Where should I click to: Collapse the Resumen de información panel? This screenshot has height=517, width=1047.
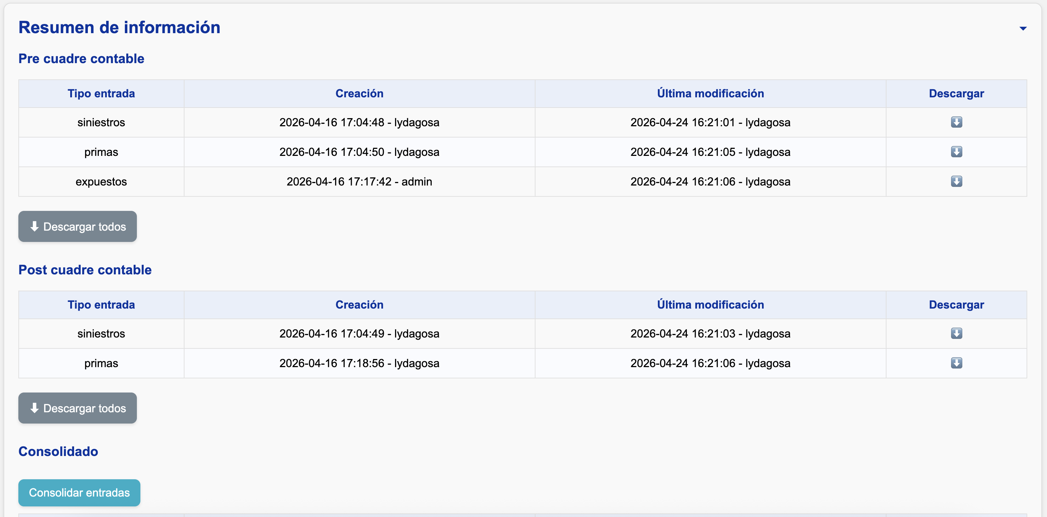point(1023,29)
